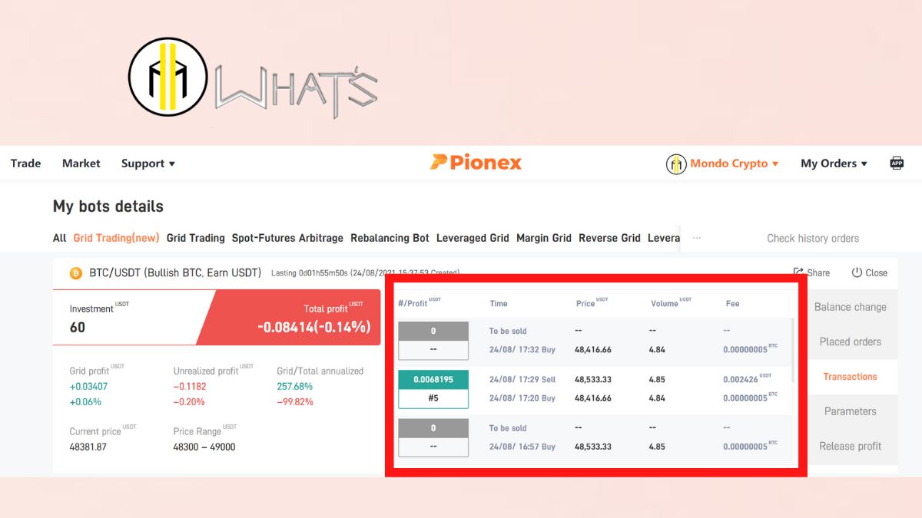The image size is (922, 518).
Task: Click Check history orders link
Action: click(x=813, y=239)
